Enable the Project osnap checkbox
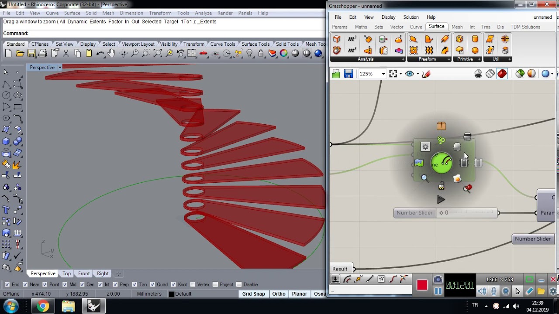The width and height of the screenshot is (559, 314). point(215,284)
